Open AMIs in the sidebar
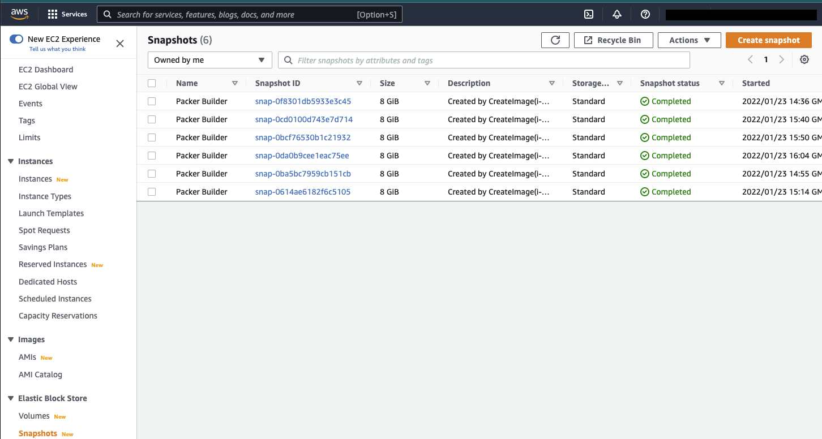This screenshot has width=822, height=439. 27,357
